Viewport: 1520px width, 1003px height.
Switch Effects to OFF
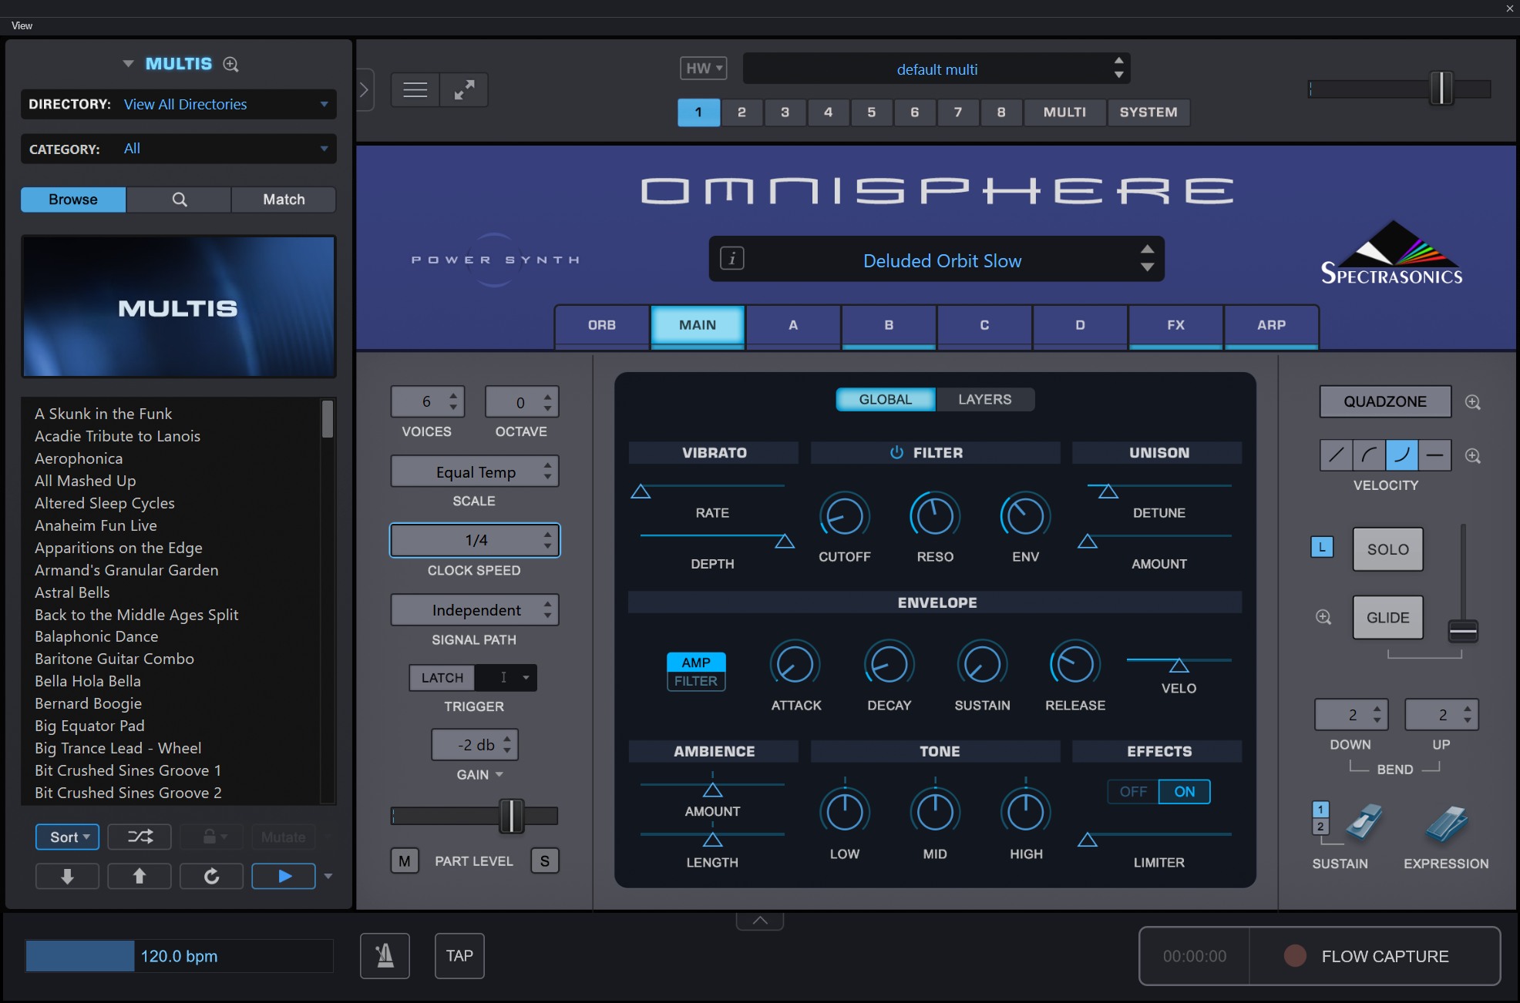[1133, 791]
